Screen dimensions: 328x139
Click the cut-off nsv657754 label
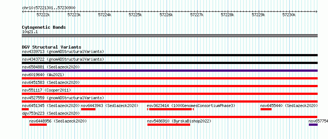(x=318, y=121)
